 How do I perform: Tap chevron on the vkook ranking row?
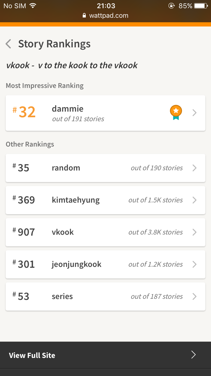(194, 232)
